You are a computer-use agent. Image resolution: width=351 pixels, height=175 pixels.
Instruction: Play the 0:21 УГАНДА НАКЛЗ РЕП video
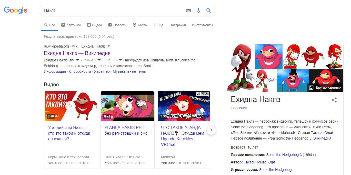(x=127, y=106)
